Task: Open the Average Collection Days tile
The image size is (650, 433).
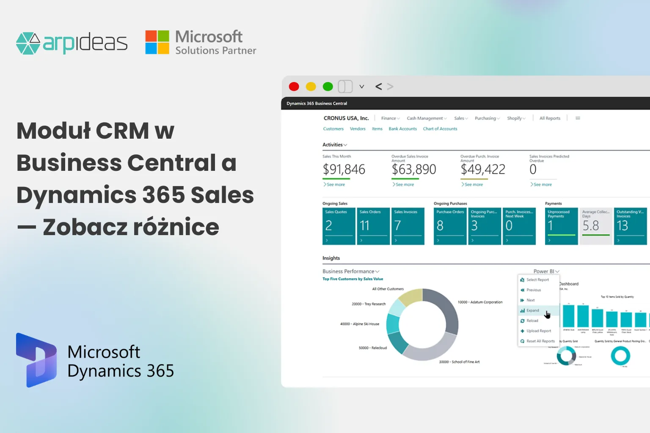Action: (596, 226)
